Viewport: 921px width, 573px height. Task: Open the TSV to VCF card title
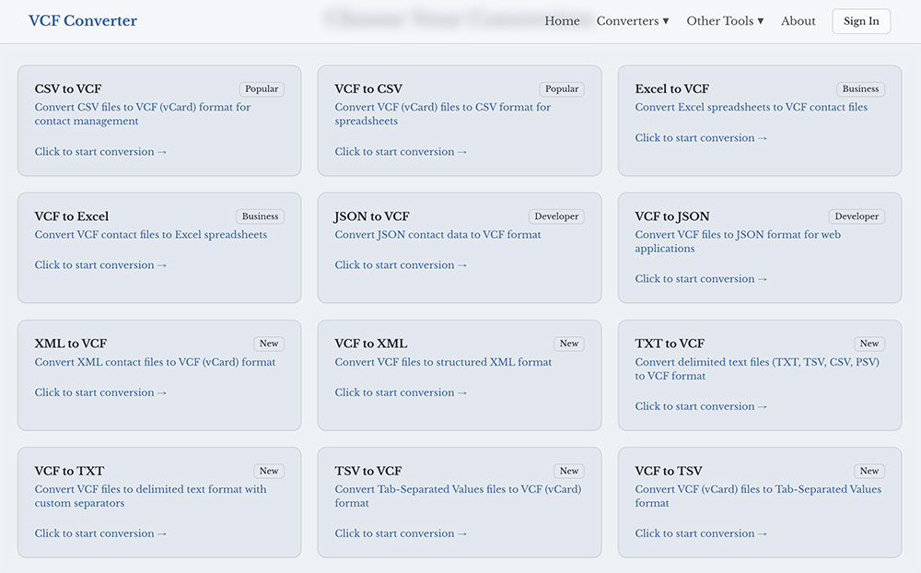tap(368, 471)
